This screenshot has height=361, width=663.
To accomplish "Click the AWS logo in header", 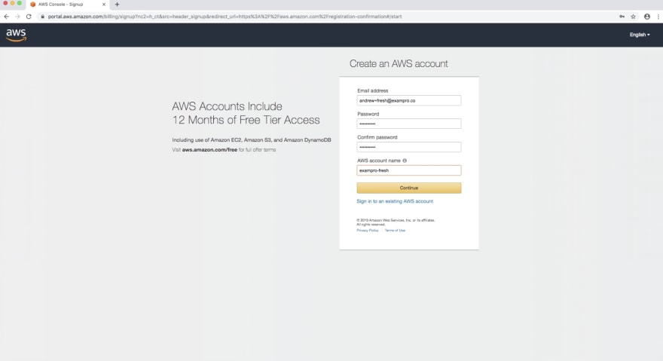I will point(16,35).
